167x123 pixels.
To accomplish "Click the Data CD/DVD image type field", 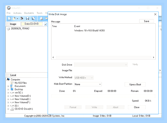I will 32,24.
